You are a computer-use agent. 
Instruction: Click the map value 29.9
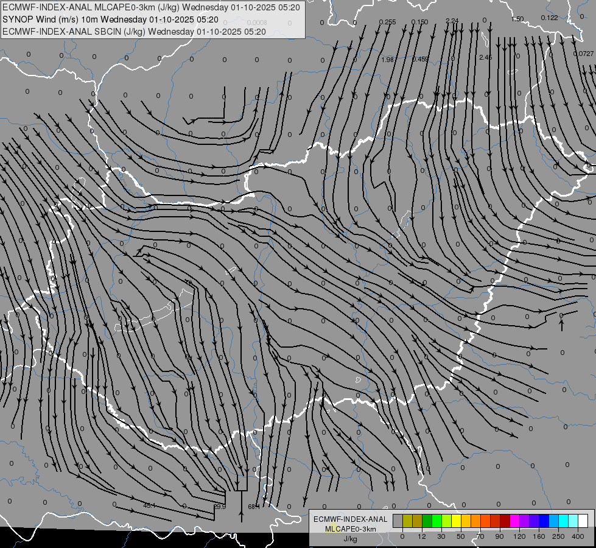point(220,507)
